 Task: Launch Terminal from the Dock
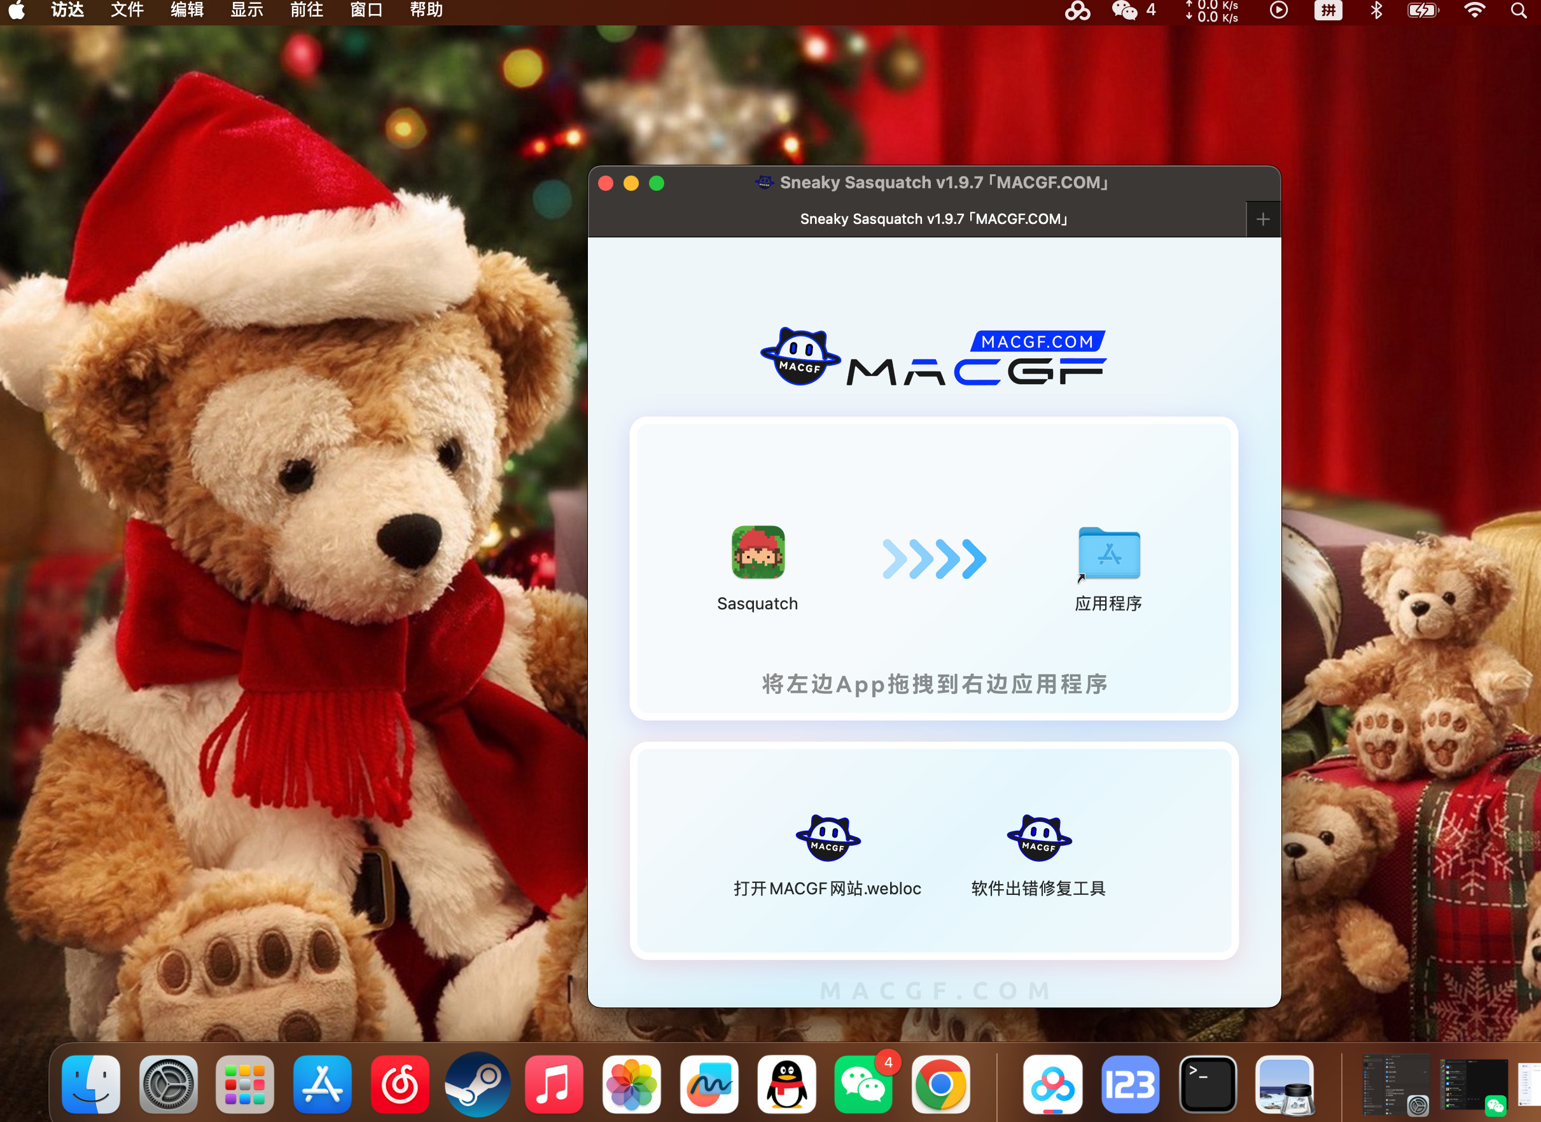pyautogui.click(x=1208, y=1084)
